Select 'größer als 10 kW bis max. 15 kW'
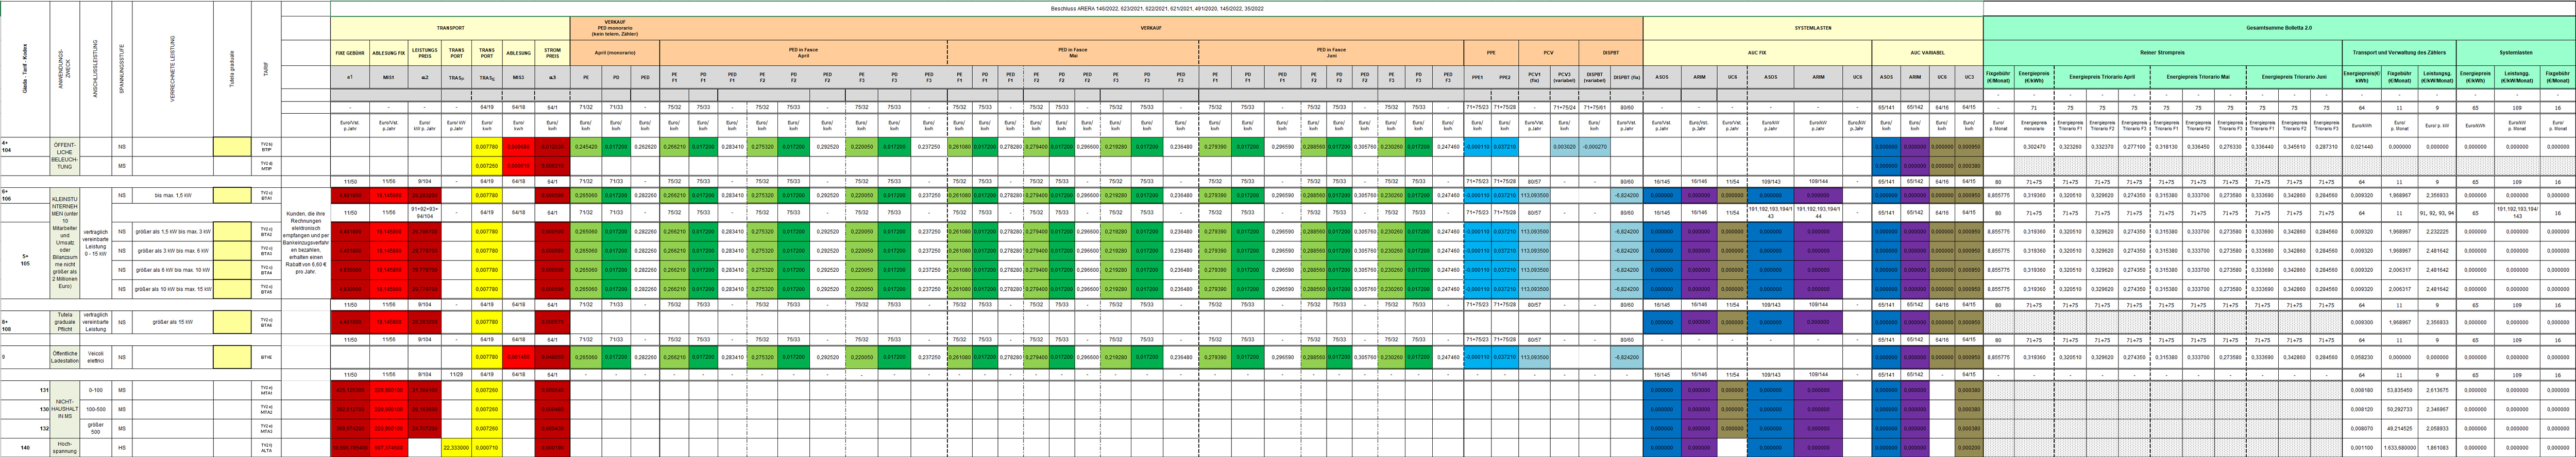This screenshot has width=2576, height=457. point(172,289)
